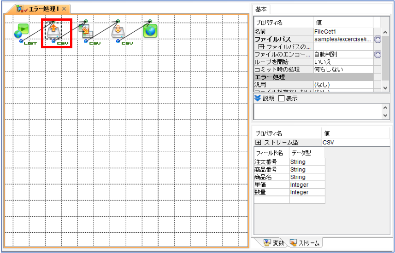Open the コミット時の処理 value dropdown
This screenshot has height=253, width=395.
pos(343,69)
